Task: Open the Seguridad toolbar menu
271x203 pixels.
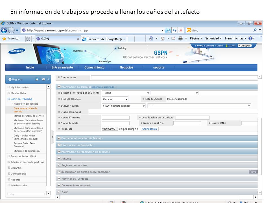Action: [x=213, y=38]
